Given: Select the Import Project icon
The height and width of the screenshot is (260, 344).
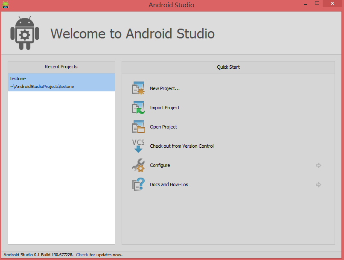Looking at the screenshot, I should tap(138, 107).
